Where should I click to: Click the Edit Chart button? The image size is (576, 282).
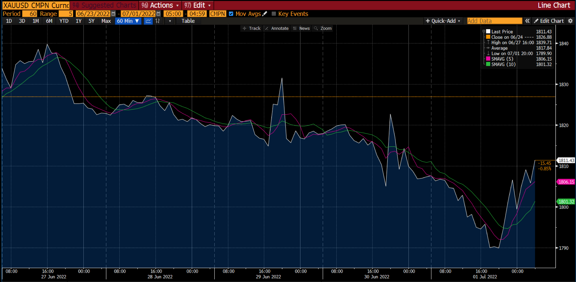549,21
